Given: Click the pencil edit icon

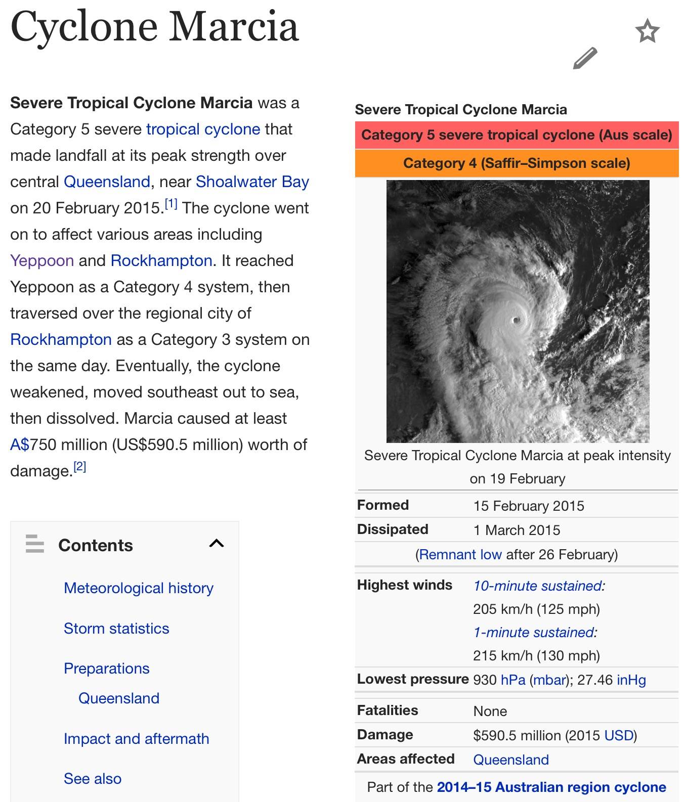Looking at the screenshot, I should coord(585,58).
